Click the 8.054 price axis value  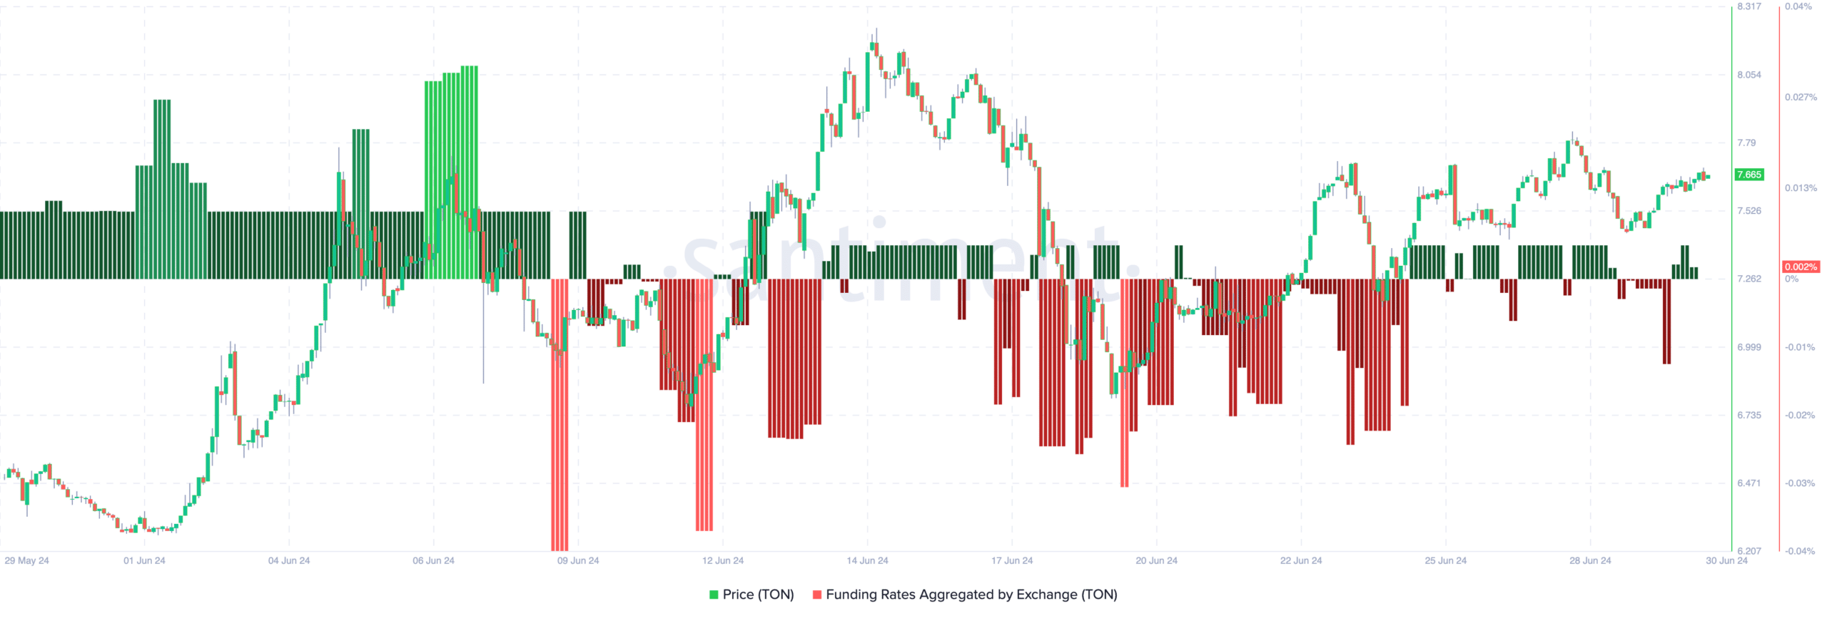pos(1749,75)
